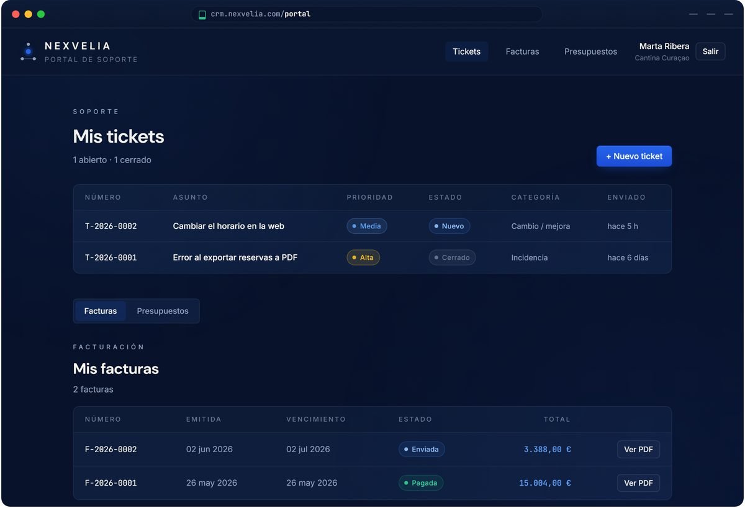Open ticket T-2026-0002 number
This screenshot has height=508, width=745.
111,226
